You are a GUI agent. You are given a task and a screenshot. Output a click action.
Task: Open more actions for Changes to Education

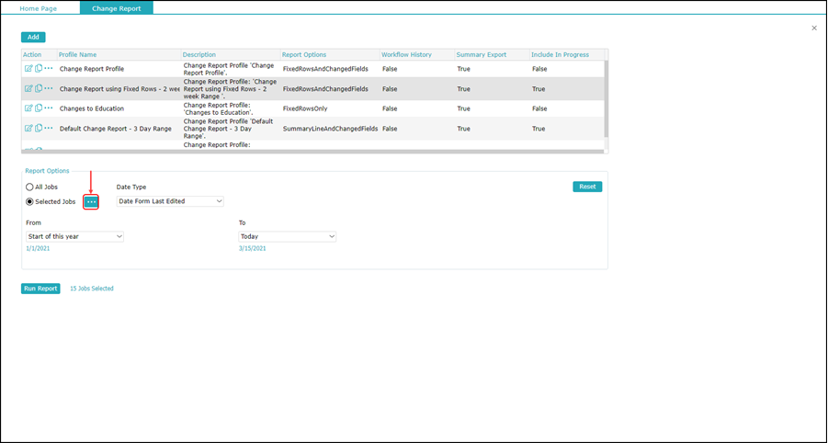point(49,108)
